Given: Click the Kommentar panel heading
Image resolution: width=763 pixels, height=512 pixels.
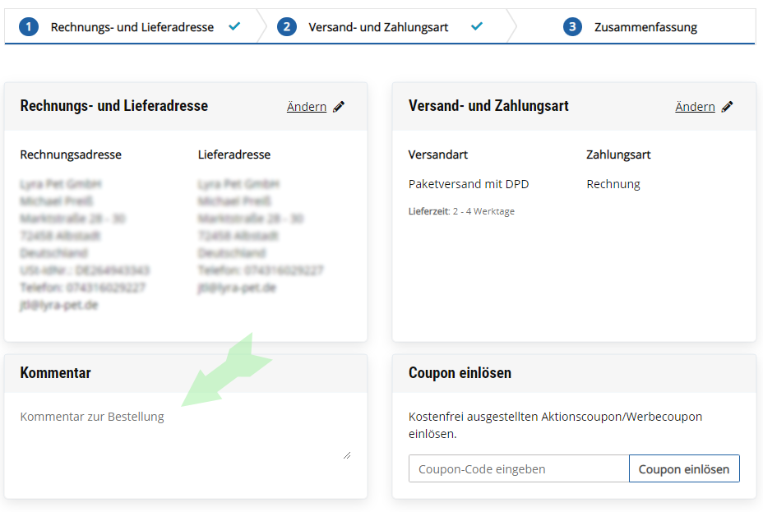Looking at the screenshot, I should pos(56,373).
